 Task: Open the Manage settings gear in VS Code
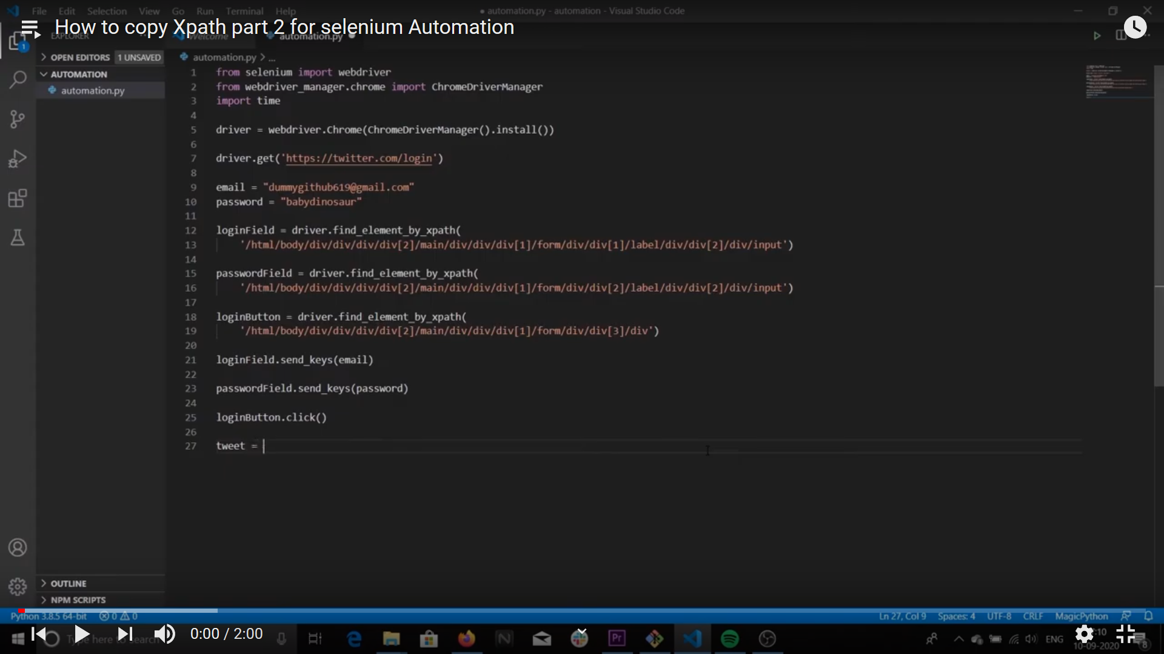(x=18, y=586)
